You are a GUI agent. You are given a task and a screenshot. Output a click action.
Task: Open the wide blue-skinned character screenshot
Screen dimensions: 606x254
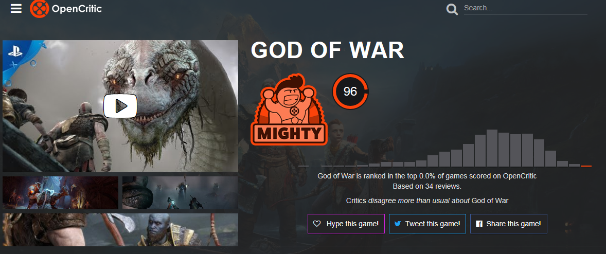pyautogui.click(x=120, y=230)
